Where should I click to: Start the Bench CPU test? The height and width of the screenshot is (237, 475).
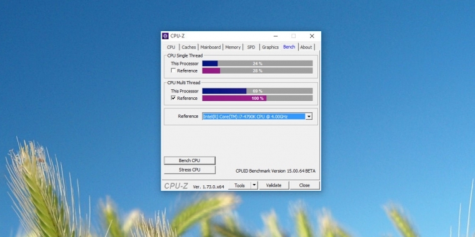189,160
